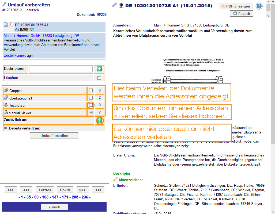Click the Testnutzer count value 0

coord(100,105)
